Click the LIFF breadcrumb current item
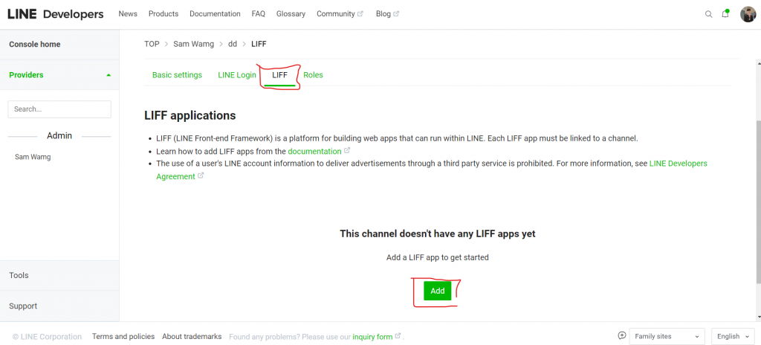The image size is (761, 345). [259, 44]
